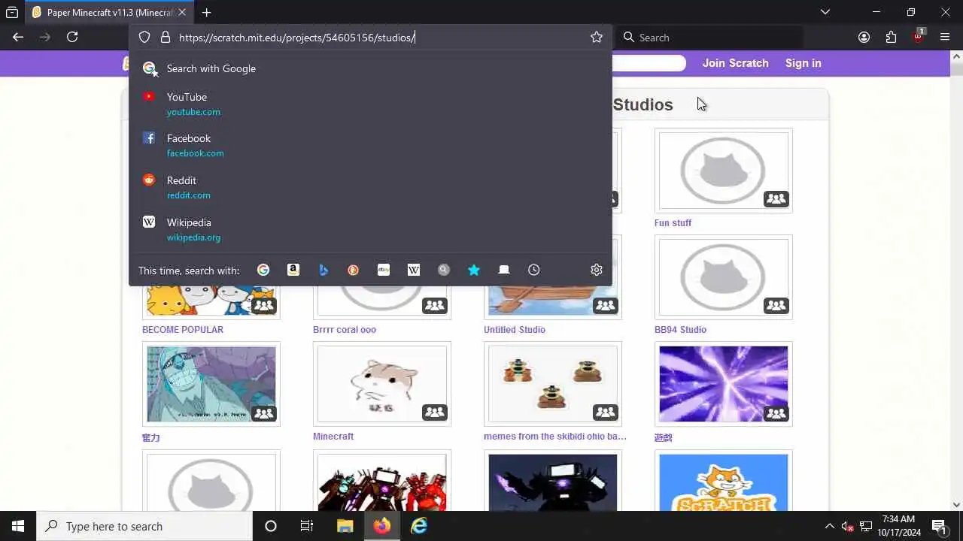
Task: Close the Paper Minecraft tab
Action: (x=182, y=12)
